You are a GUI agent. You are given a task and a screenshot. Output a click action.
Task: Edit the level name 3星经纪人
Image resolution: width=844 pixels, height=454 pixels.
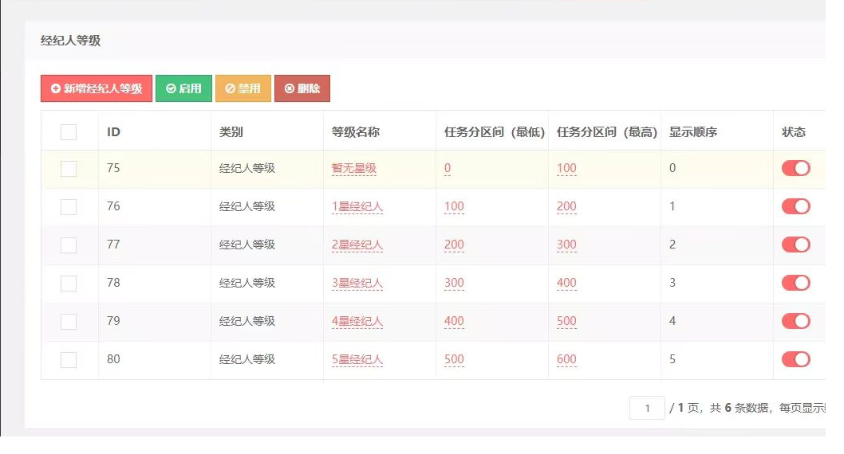(x=357, y=283)
